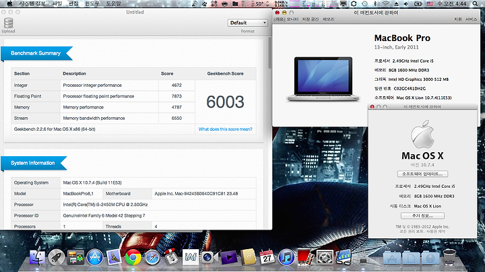This screenshot has height=272, width=485.
Task: Click the Floating Point score 7873
Action: (176, 96)
